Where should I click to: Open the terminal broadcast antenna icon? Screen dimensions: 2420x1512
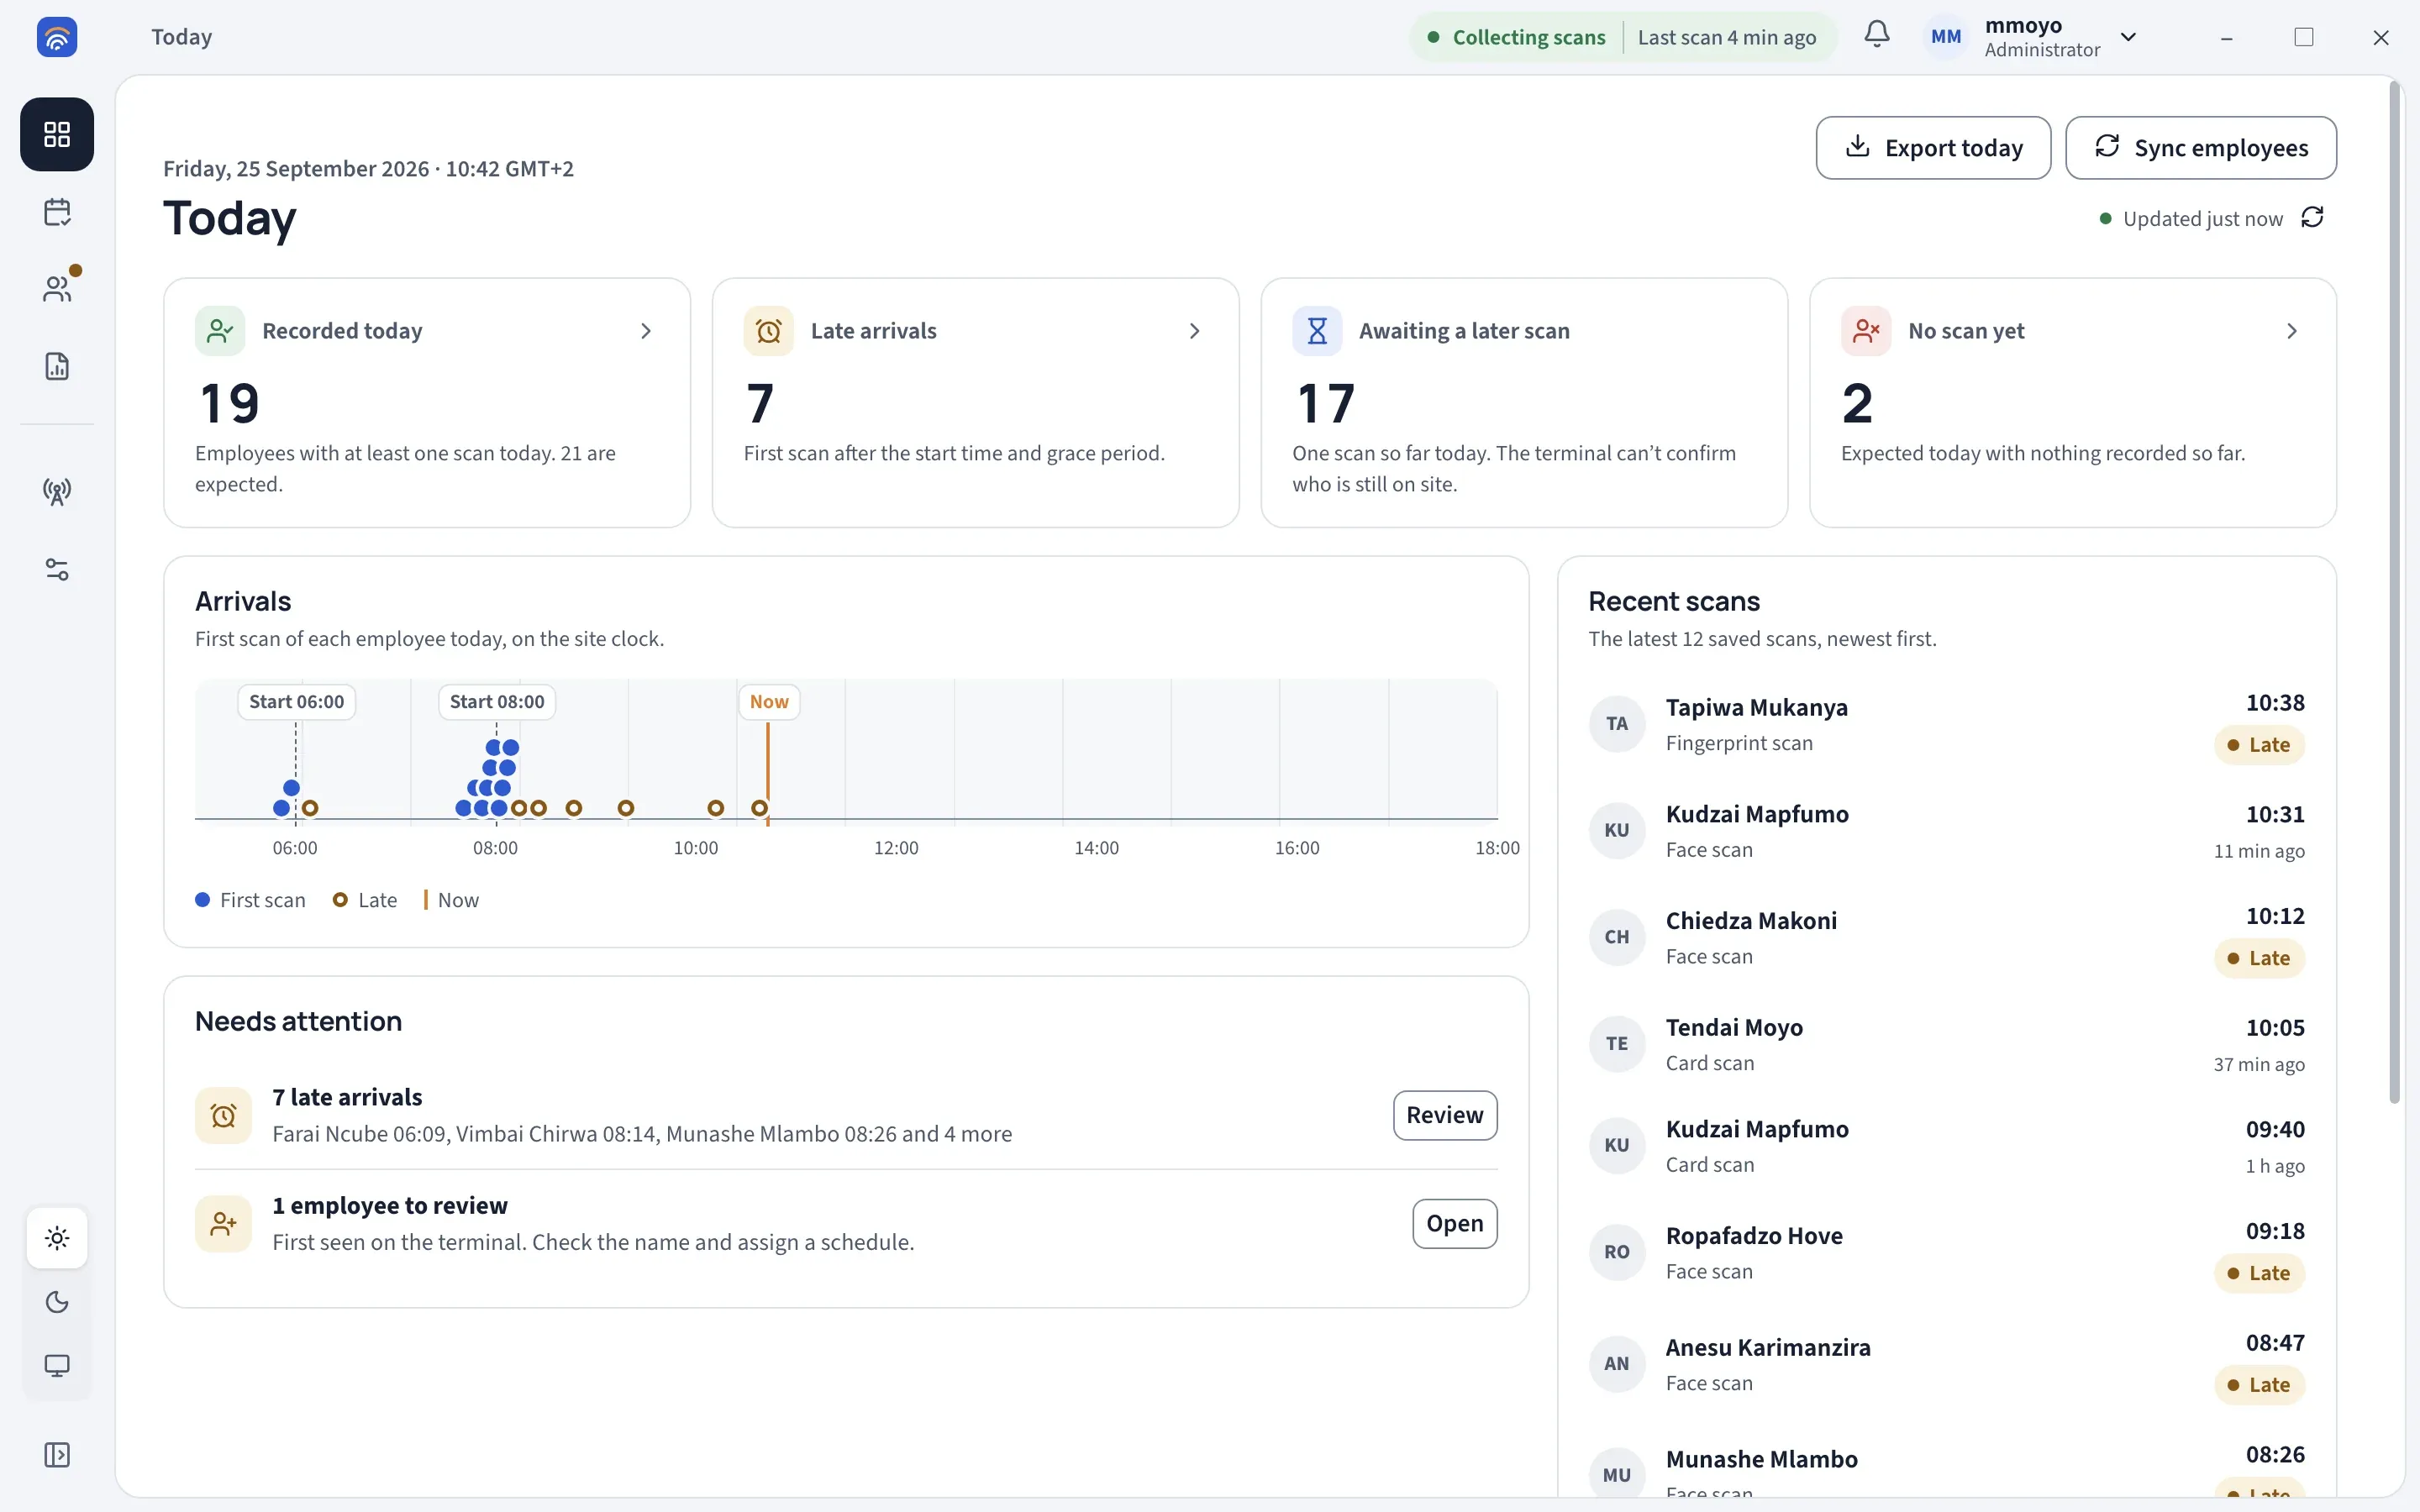[x=57, y=491]
